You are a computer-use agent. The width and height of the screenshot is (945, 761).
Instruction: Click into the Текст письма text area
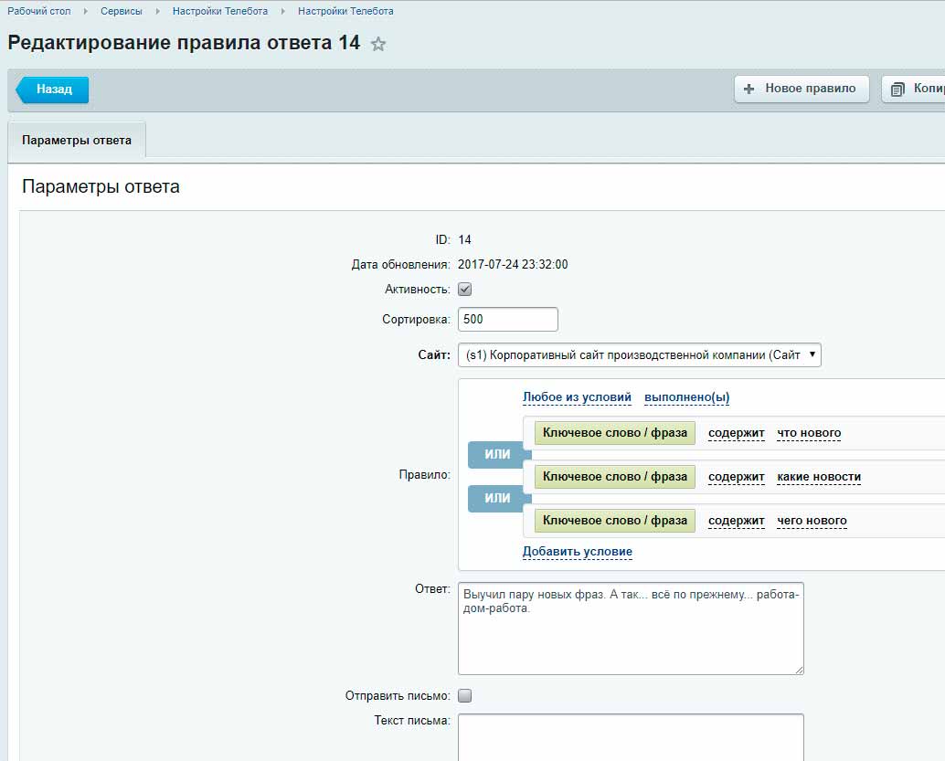pyautogui.click(x=631, y=736)
